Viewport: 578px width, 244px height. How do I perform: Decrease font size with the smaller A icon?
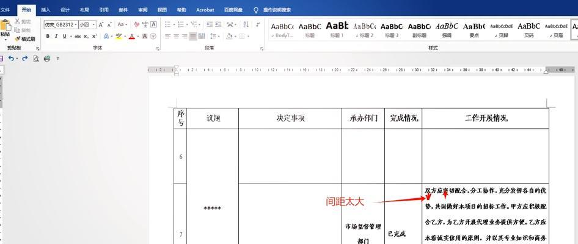109,24
